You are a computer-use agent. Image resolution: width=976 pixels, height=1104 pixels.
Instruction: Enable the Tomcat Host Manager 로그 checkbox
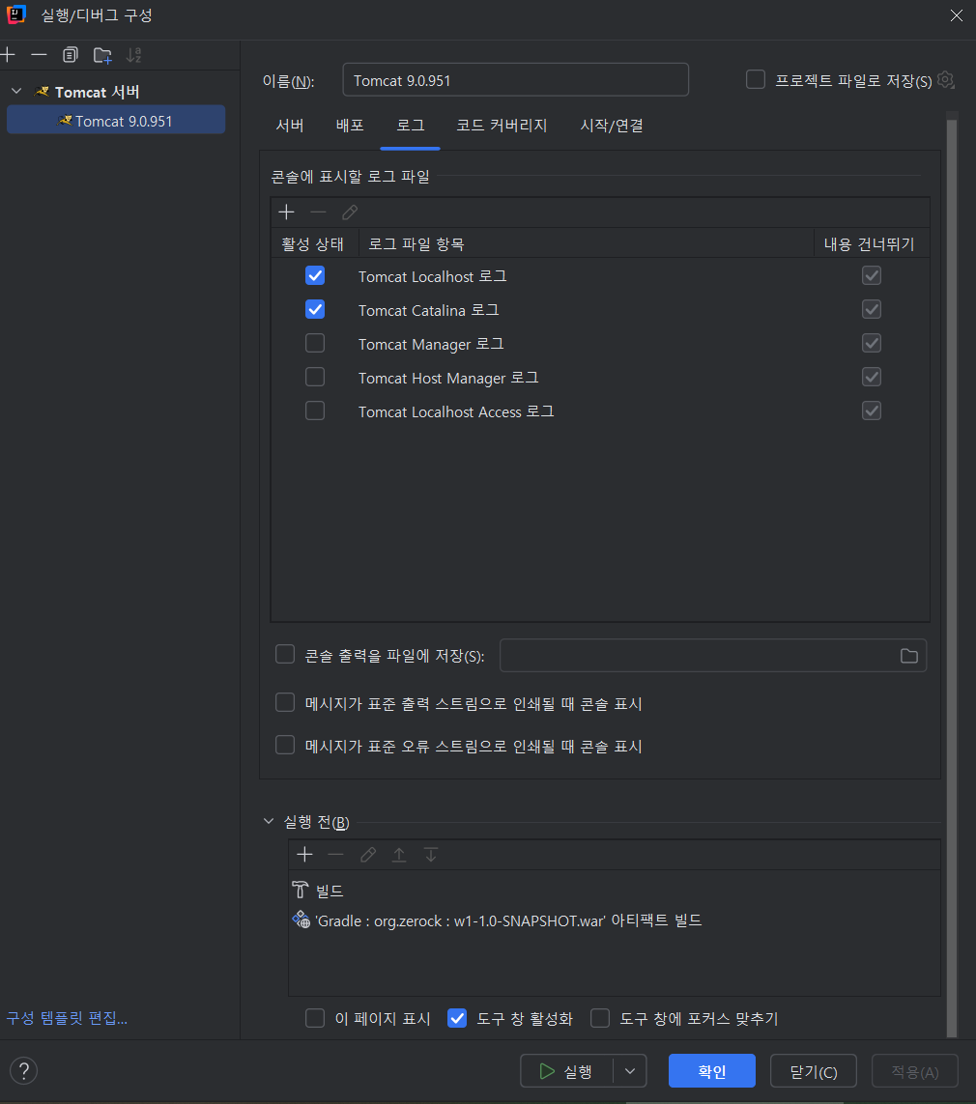click(x=315, y=377)
